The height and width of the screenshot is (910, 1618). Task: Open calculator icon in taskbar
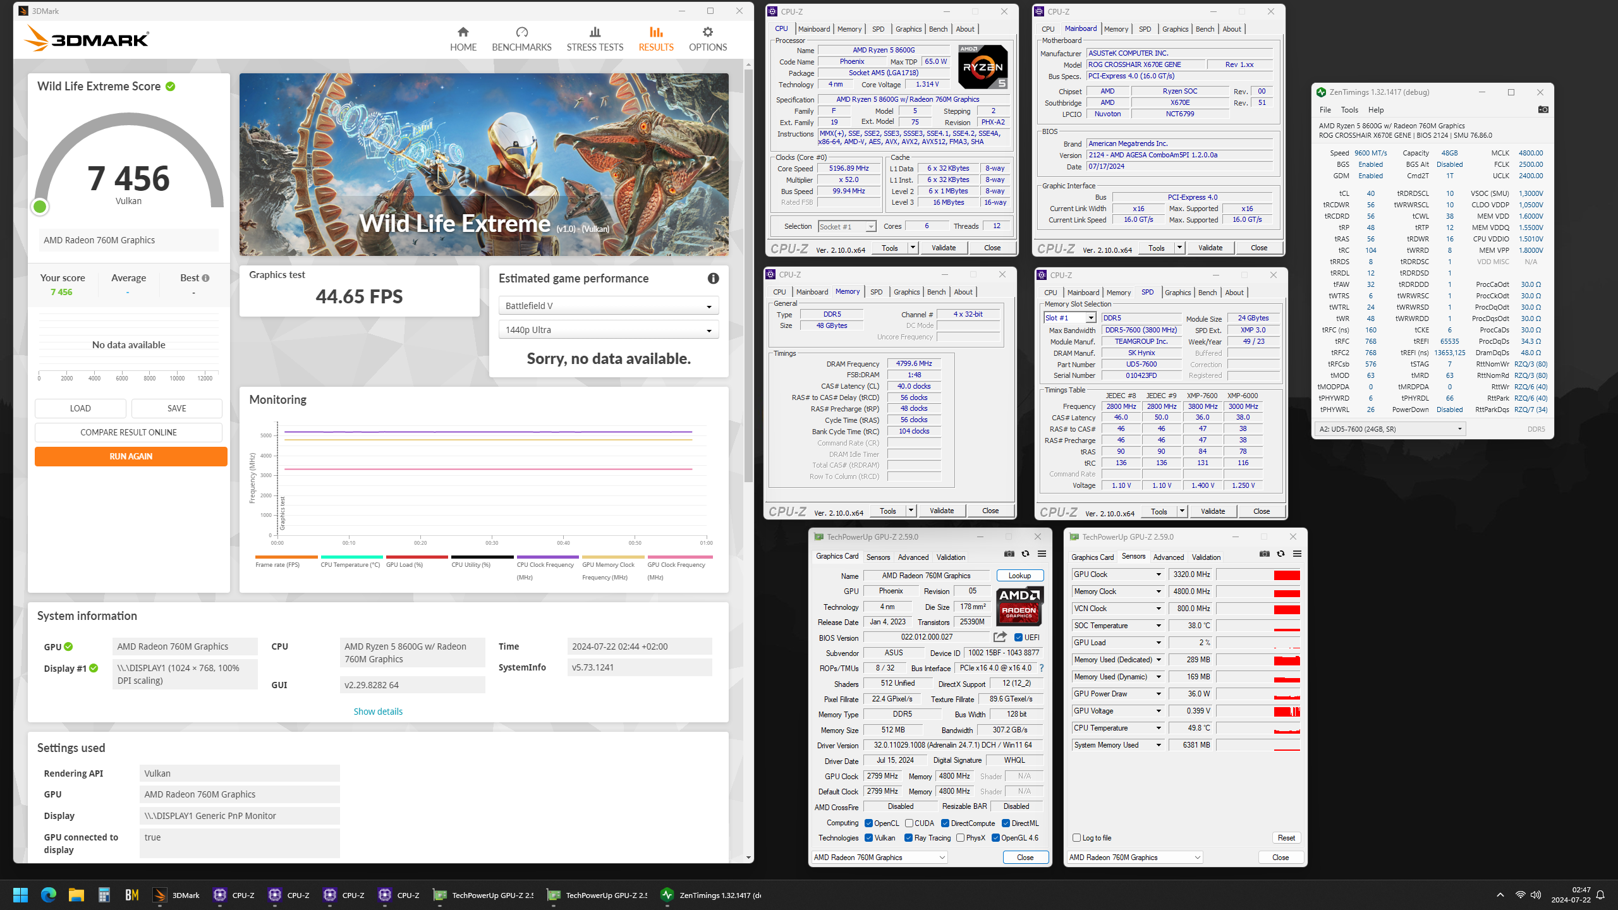point(104,895)
